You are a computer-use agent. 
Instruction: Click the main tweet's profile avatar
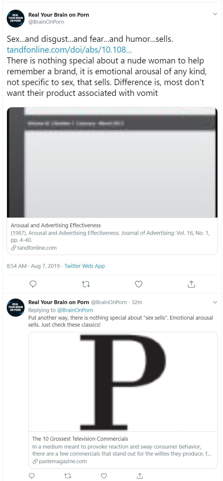(15, 18)
